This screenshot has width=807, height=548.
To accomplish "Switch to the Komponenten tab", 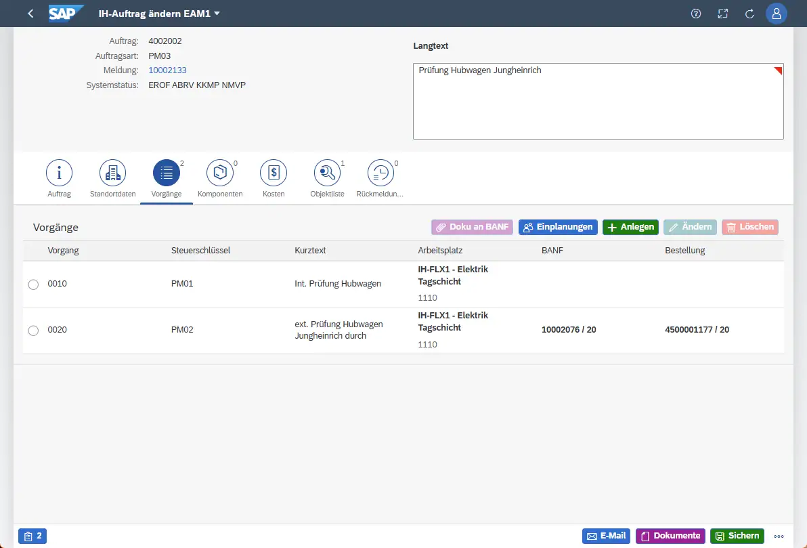I will click(x=220, y=179).
